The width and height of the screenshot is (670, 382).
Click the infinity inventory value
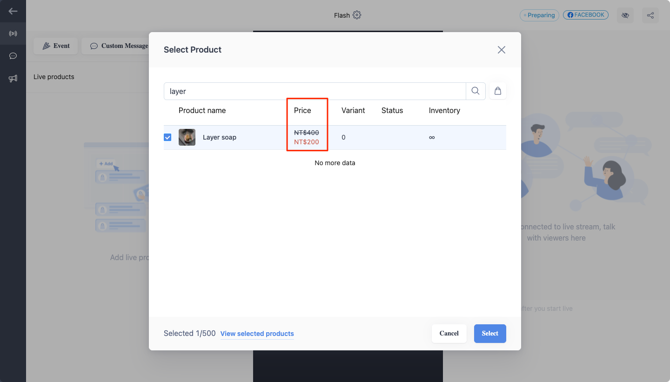click(432, 137)
